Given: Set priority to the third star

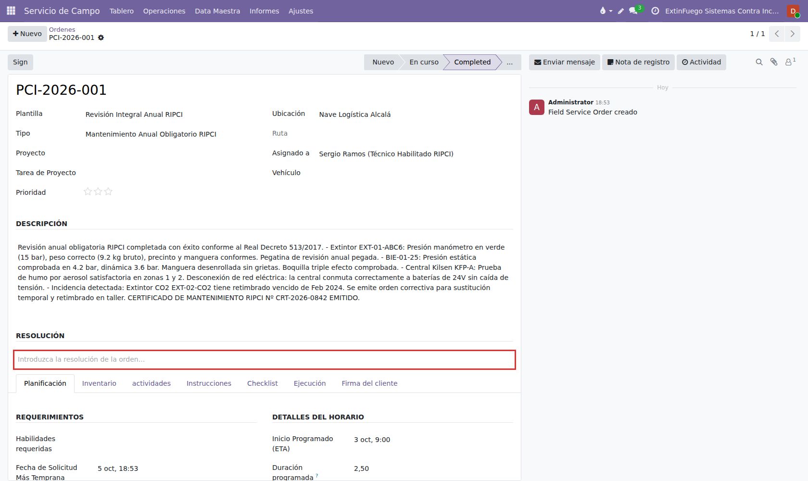Looking at the screenshot, I should (x=108, y=191).
